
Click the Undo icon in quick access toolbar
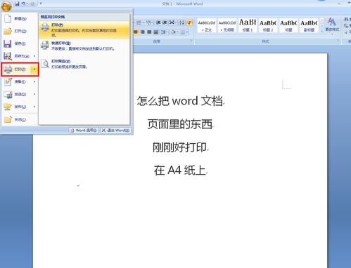(23, 4)
